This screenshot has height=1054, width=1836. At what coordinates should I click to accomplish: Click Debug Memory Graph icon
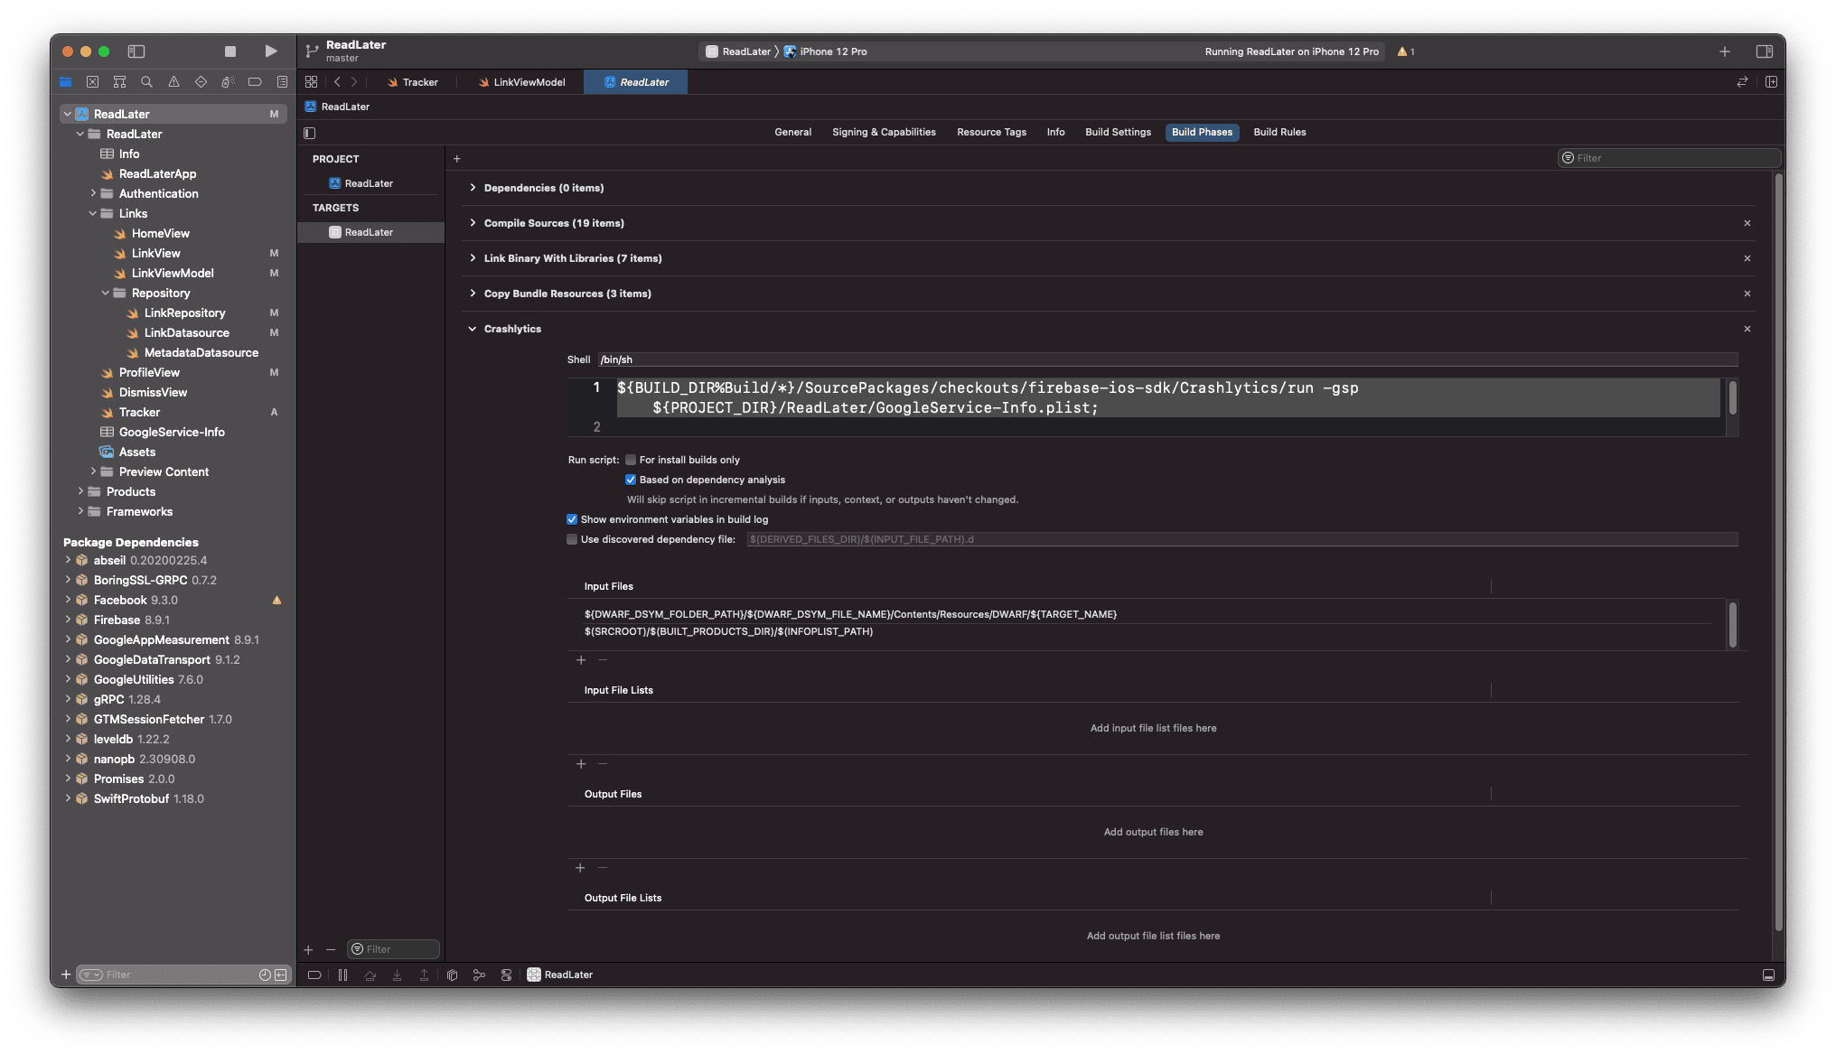(x=479, y=975)
